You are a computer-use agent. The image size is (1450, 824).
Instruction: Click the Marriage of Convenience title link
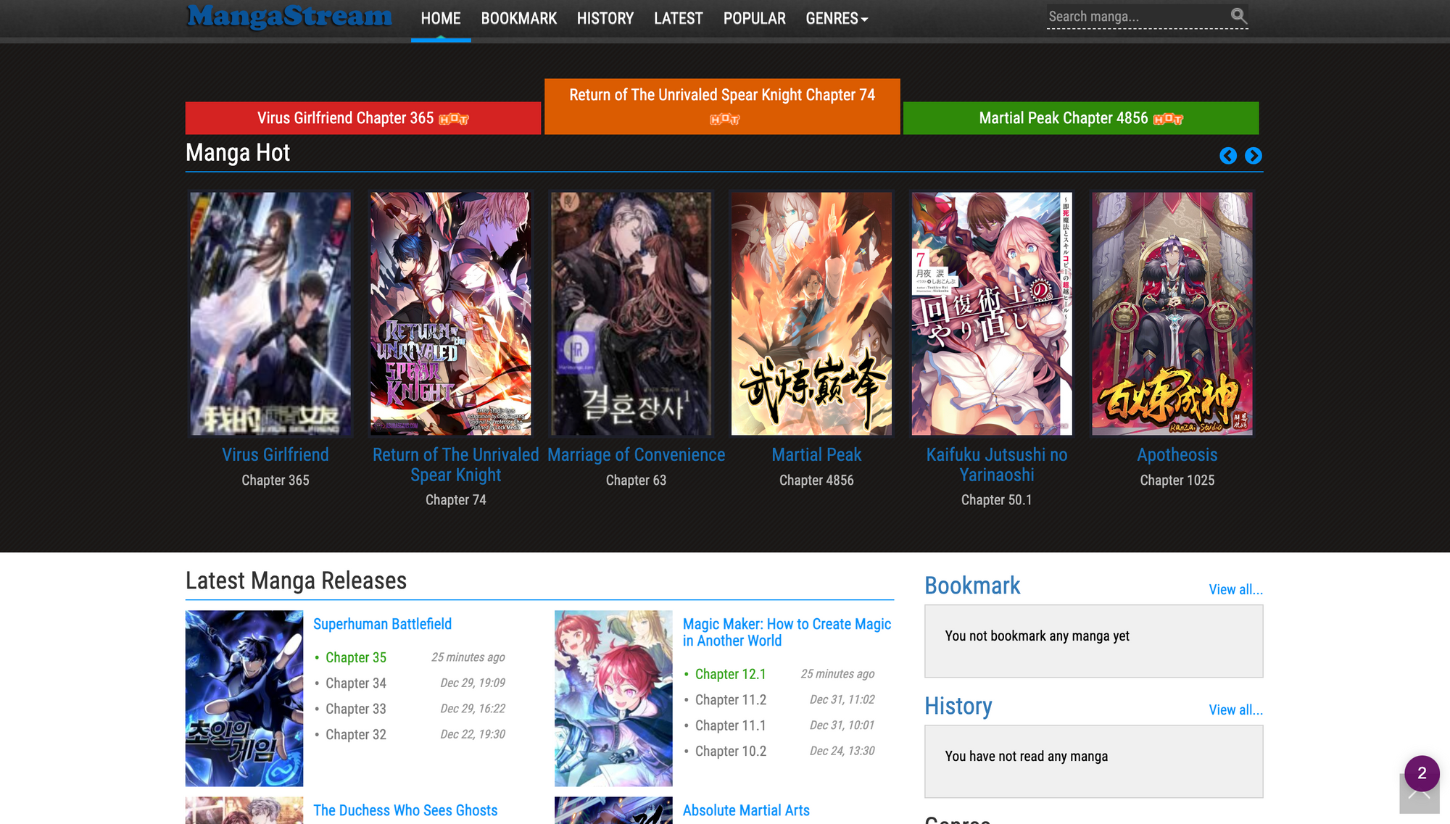(636, 455)
